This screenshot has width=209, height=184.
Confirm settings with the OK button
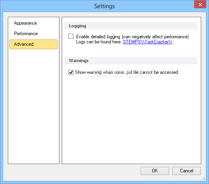pos(155,171)
